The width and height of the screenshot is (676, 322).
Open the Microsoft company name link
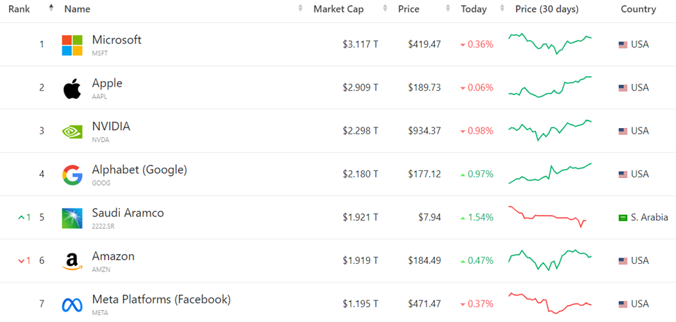click(116, 40)
